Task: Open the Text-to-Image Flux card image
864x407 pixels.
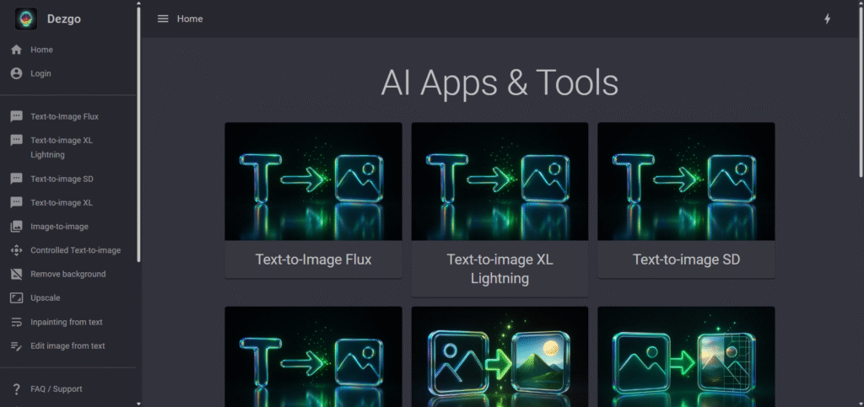Action: click(x=314, y=181)
